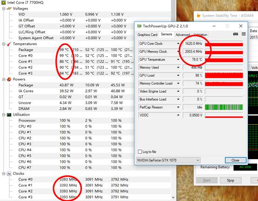Click the 2003.4 MHz memory clock value
The image size is (258, 201).
click(x=194, y=52)
